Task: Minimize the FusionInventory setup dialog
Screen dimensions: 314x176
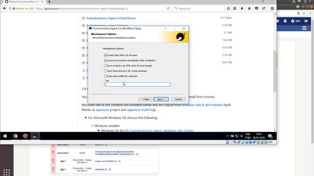Action: [165, 28]
